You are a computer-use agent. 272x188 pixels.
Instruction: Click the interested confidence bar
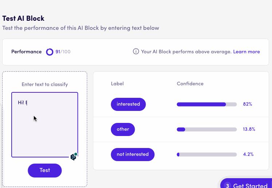point(206,104)
